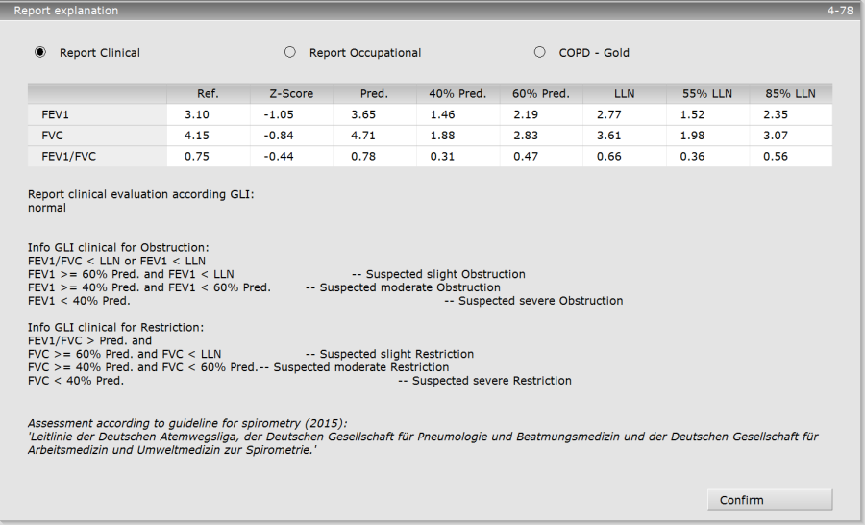Click FEV1 Pred. value 3.65

pyautogui.click(x=363, y=114)
